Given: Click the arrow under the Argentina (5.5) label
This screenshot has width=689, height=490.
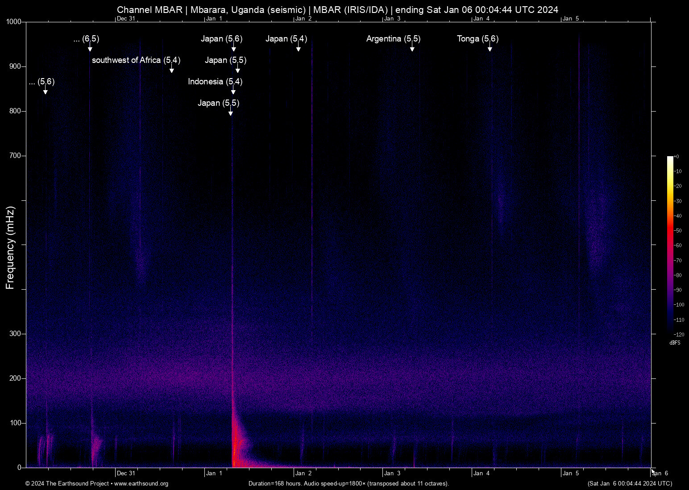Looking at the screenshot, I should click(x=412, y=47).
